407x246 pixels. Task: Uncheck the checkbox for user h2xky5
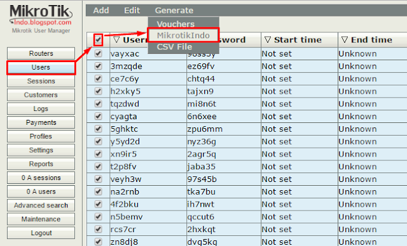(98, 91)
